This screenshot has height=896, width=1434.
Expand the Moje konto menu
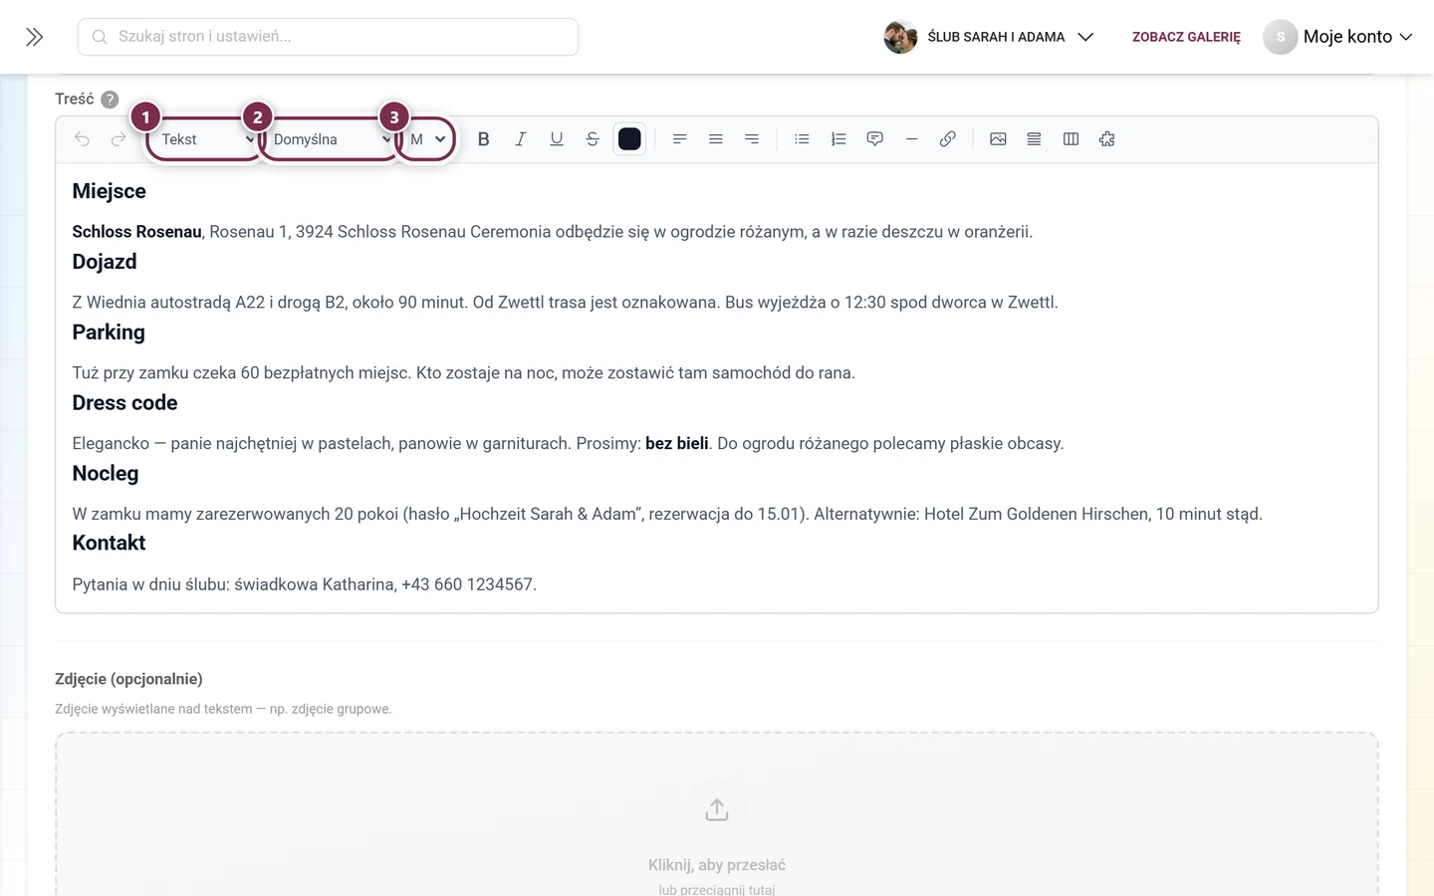(1337, 37)
